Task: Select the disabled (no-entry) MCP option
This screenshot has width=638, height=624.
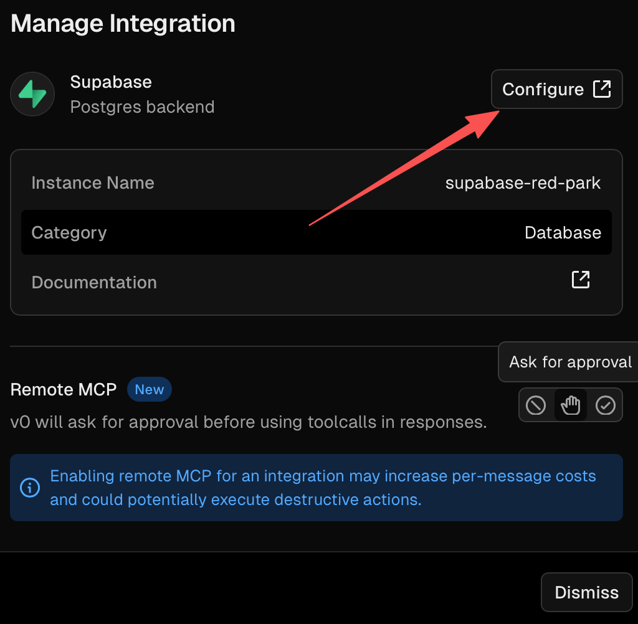Action: coord(536,405)
